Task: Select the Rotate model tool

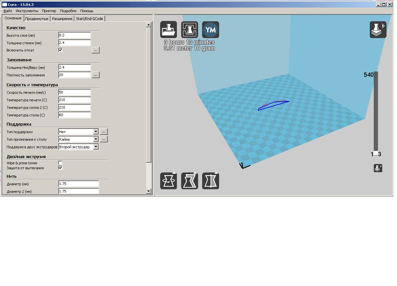Action: pos(168,181)
